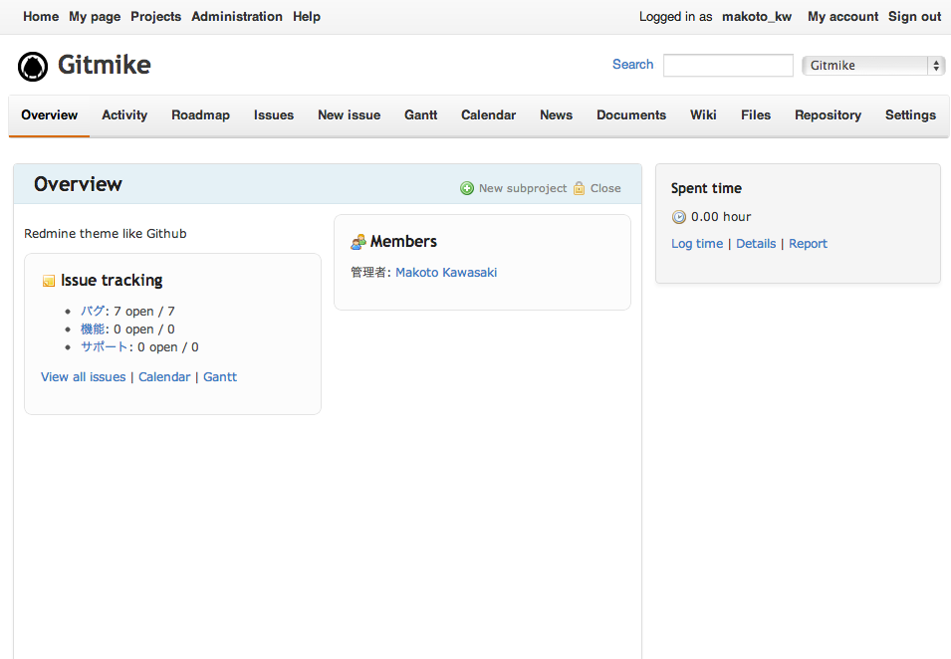Viewport: 951px width, 659px height.
Task: Open the Repository tab
Action: click(828, 115)
